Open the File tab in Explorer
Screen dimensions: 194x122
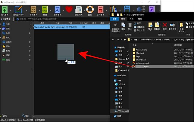click(x=114, y=19)
